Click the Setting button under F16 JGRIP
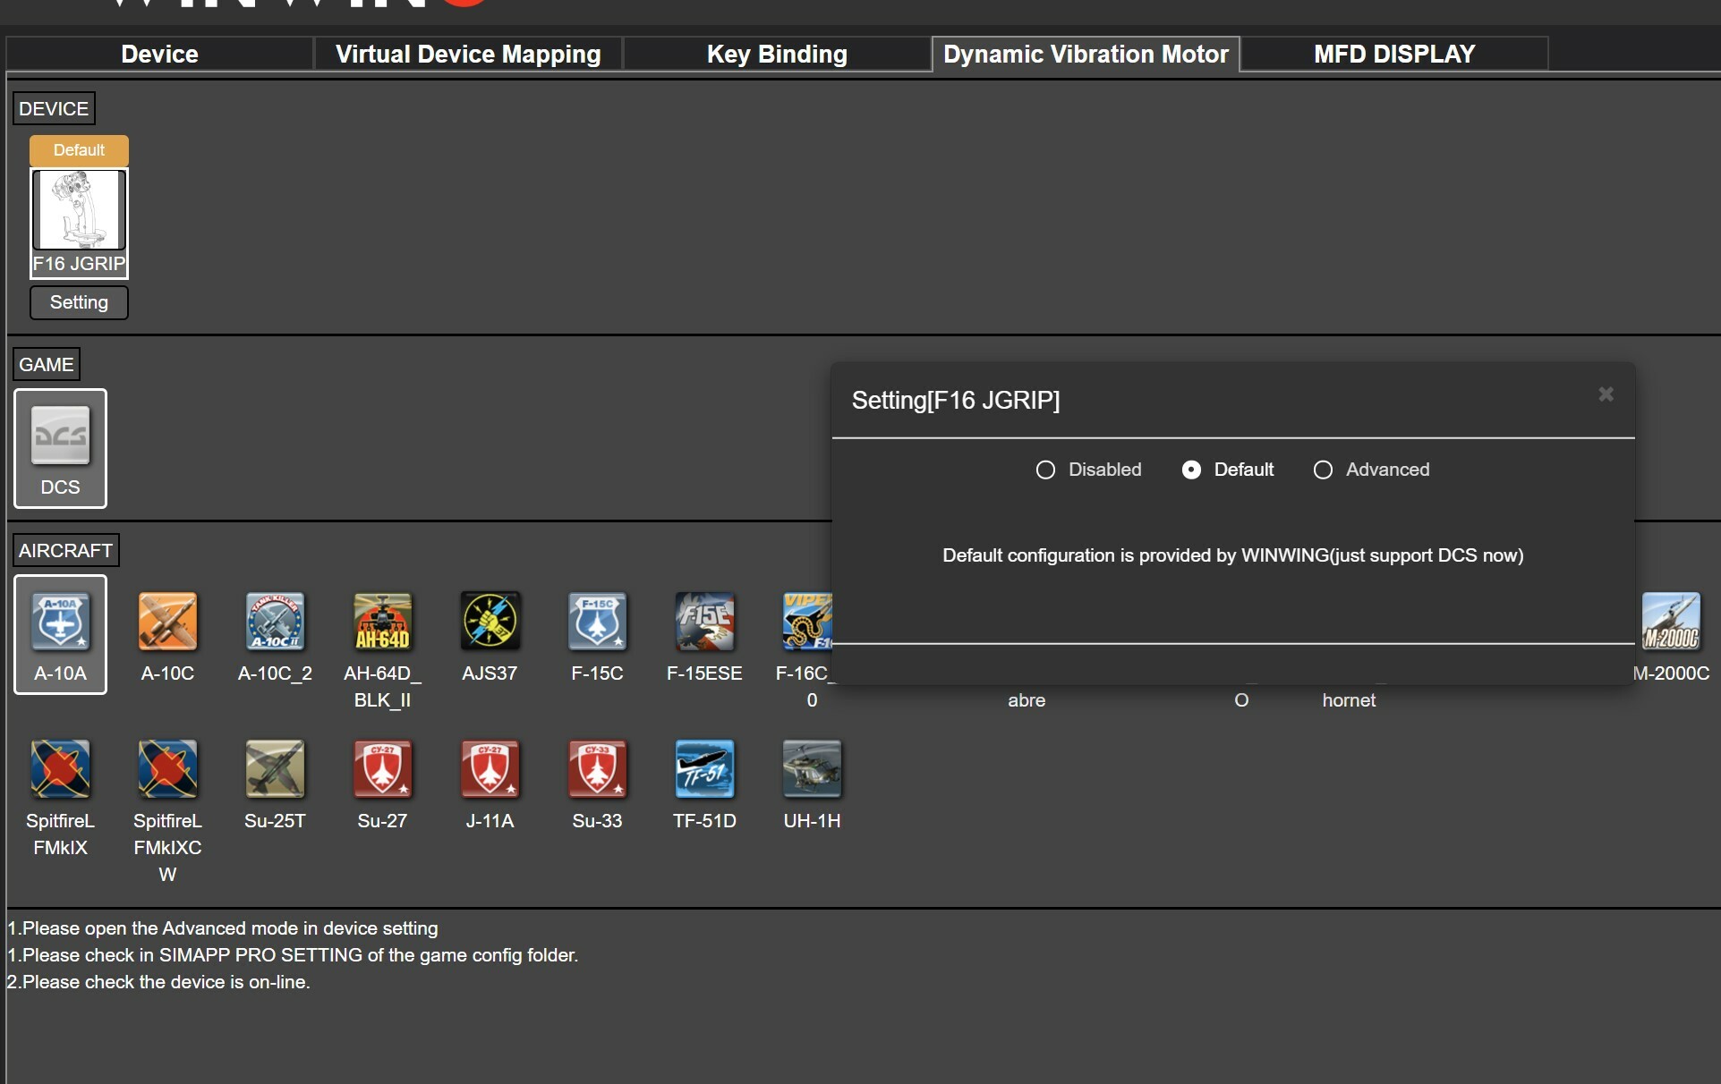Image resolution: width=1721 pixels, height=1084 pixels. (79, 302)
